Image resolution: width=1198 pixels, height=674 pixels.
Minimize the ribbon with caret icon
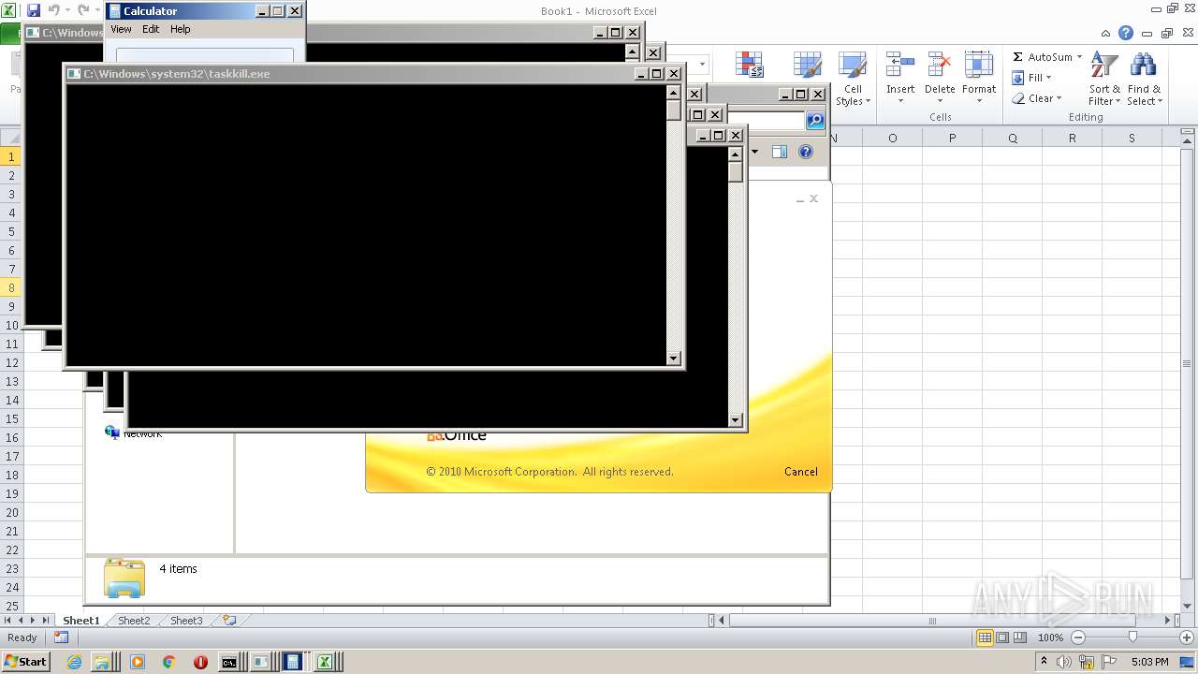[1106, 33]
